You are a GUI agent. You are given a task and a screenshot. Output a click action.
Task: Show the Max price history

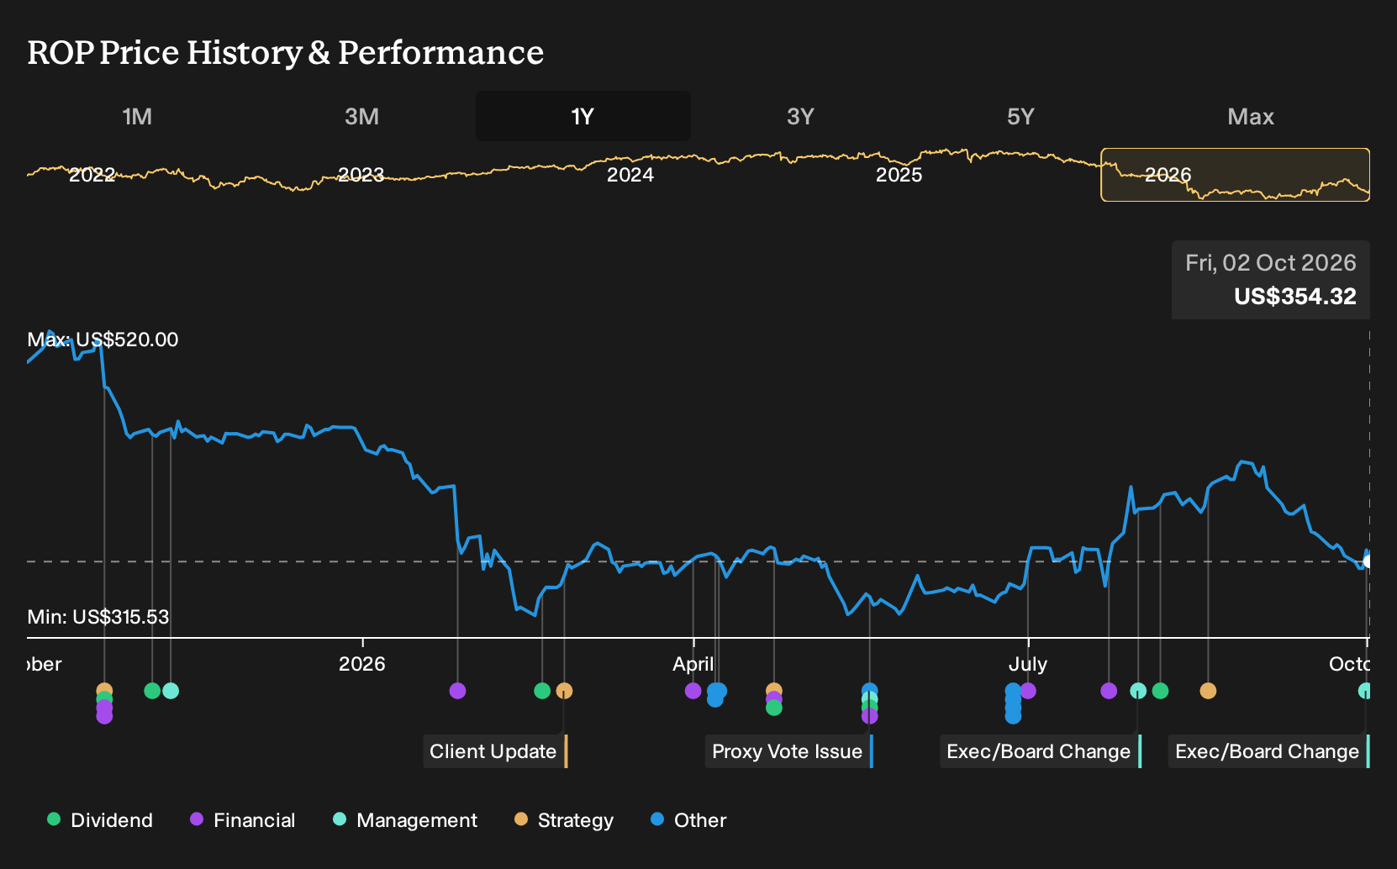tap(1251, 116)
